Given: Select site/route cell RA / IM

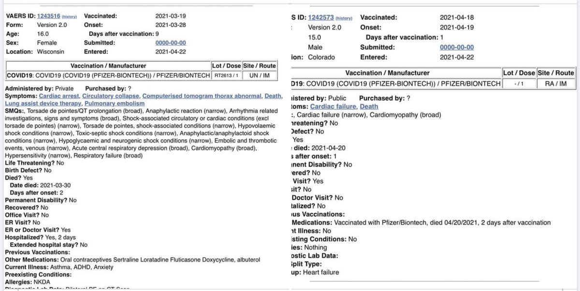Looking at the screenshot, I should [x=556, y=83].
